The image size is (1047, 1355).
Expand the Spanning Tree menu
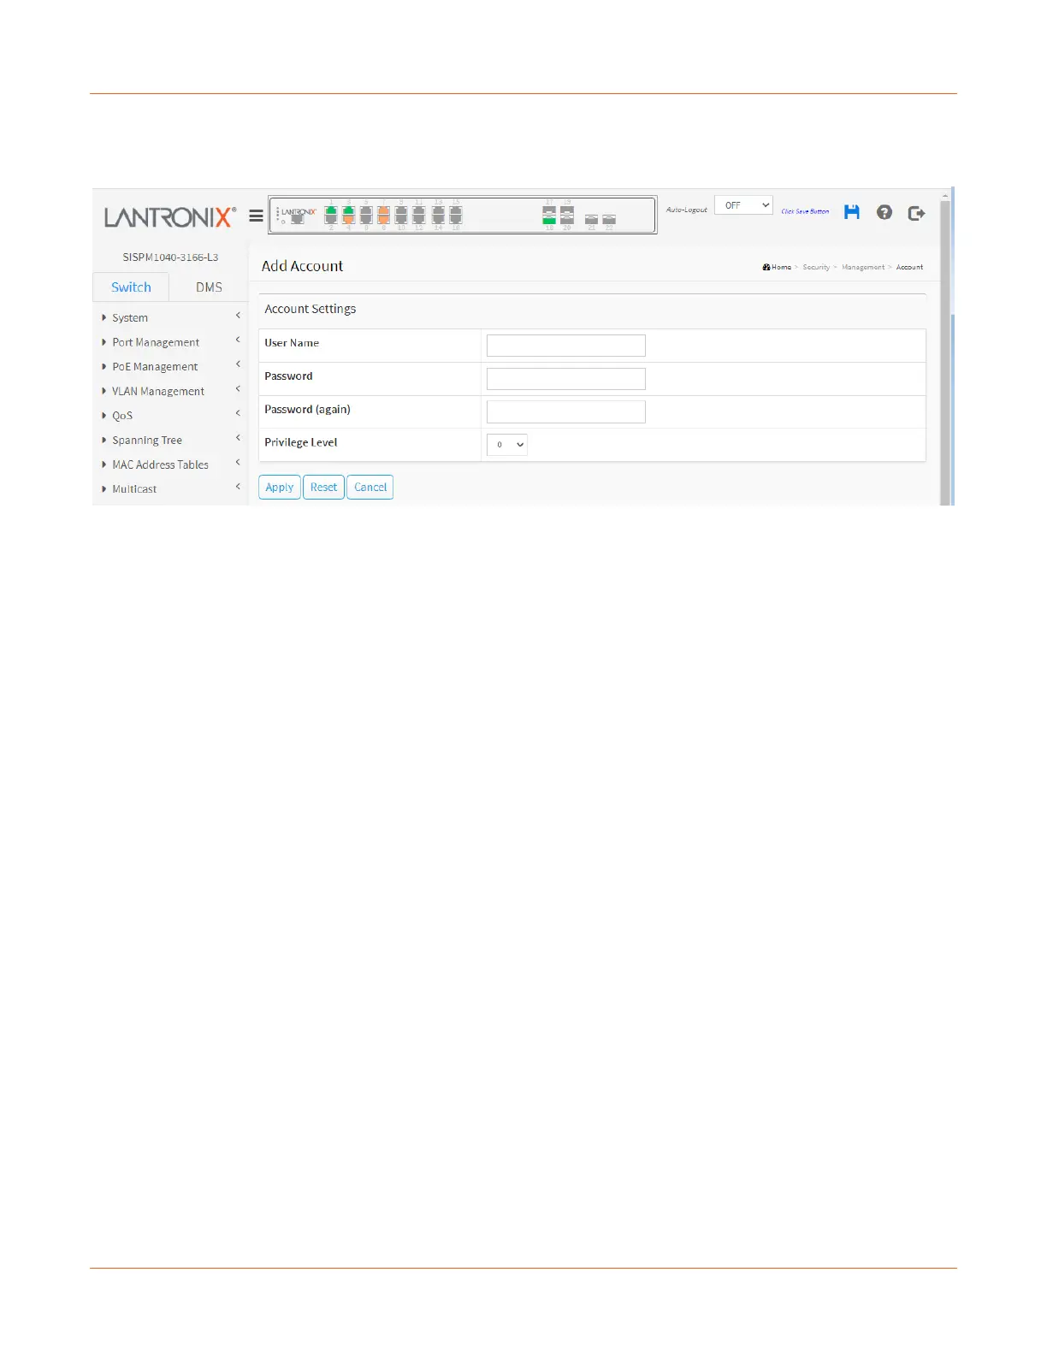[171, 440]
